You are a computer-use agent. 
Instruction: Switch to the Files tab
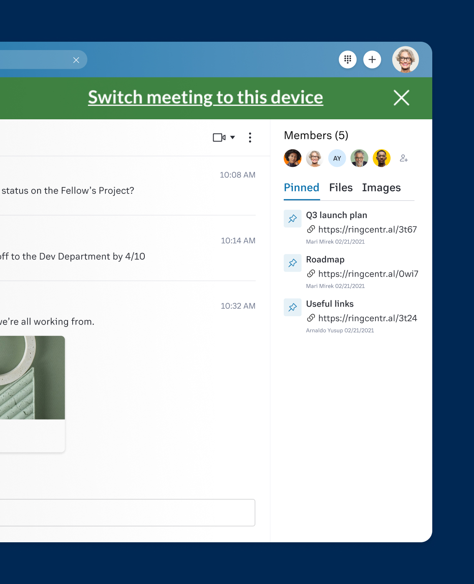coord(340,188)
